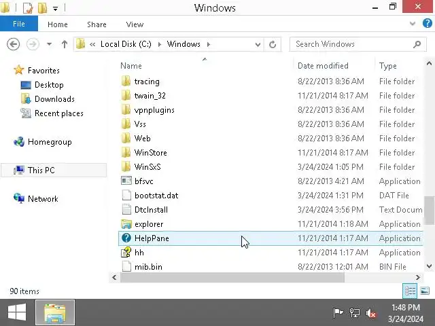This screenshot has width=435, height=326.
Task: Sort by the Date modified column header
Action: pos(323,66)
